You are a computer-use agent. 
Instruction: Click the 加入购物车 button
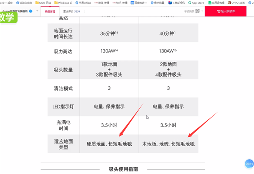226,11
